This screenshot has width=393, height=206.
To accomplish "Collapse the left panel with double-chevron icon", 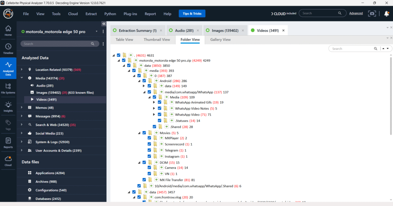I will [104, 24].
